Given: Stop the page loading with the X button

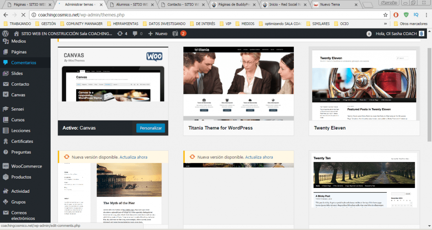Looking at the screenshot, I should click(x=23, y=15).
